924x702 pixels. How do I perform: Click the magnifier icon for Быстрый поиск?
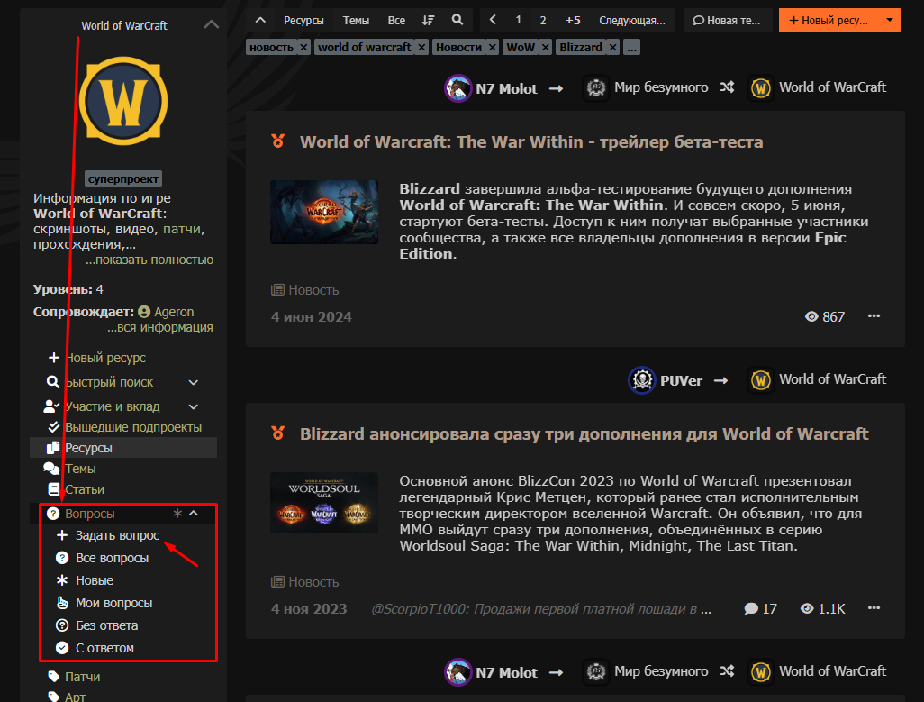pos(53,382)
